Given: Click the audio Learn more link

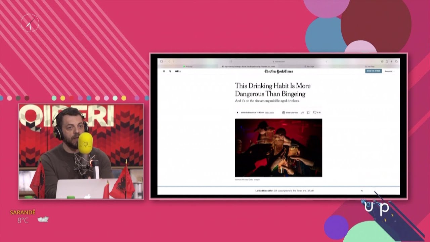Looking at the screenshot, I should (x=269, y=113).
